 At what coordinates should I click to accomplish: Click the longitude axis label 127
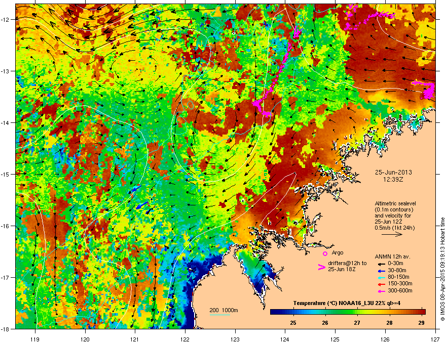pos(435,339)
